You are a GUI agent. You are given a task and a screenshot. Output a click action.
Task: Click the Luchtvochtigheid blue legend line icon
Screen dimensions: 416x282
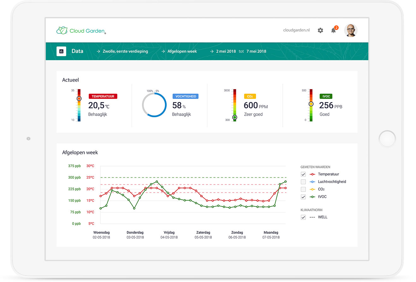(x=312, y=182)
